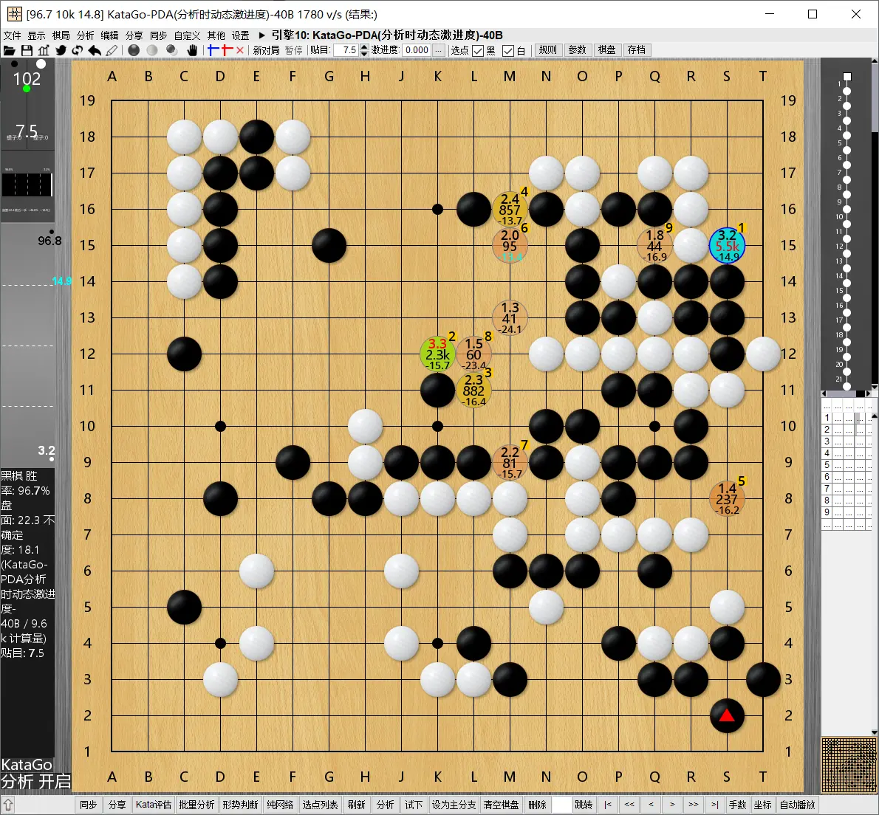
Task: Open the 分析 menu in menu bar
Action: (x=85, y=35)
